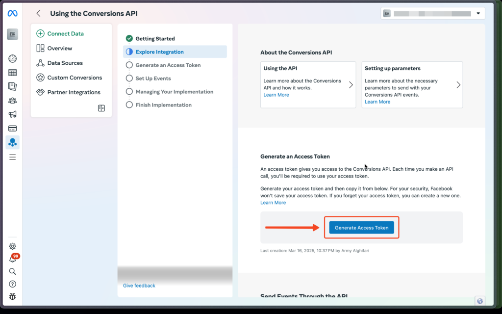The width and height of the screenshot is (502, 314).
Task: Open Data Sources in navigation menu
Action: 65,63
